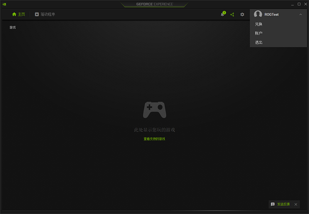
Task: Open the notifications bell icon
Action: pos(222,14)
